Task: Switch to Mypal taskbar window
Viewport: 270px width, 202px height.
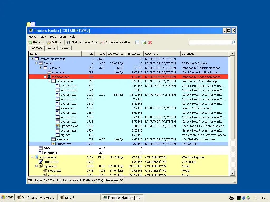Action: (80, 198)
